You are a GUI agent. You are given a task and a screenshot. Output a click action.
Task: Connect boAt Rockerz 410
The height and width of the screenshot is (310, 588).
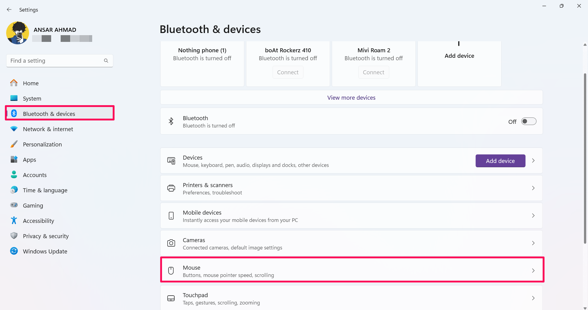pos(288,72)
